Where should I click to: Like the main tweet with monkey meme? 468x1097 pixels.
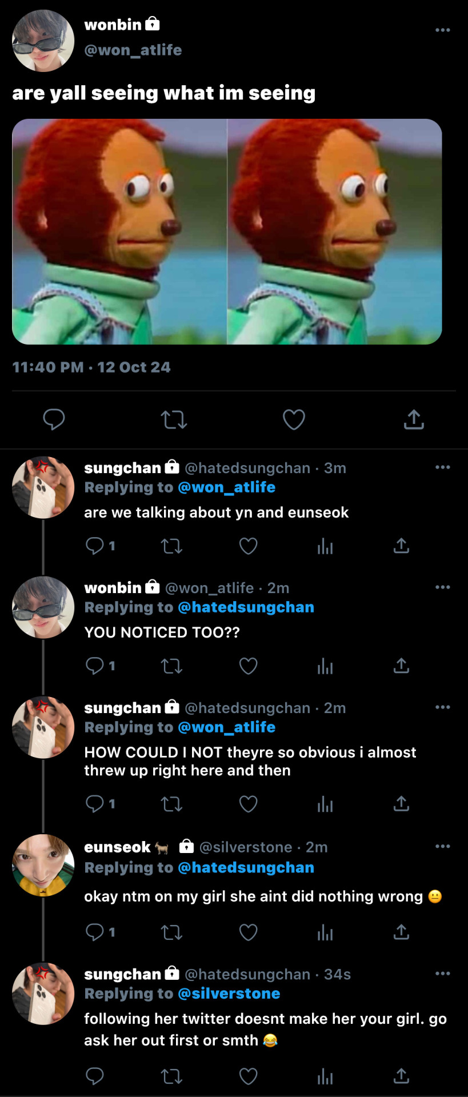(x=294, y=419)
